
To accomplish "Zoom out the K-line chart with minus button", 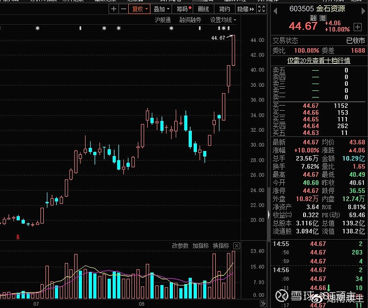I will coord(123,9).
